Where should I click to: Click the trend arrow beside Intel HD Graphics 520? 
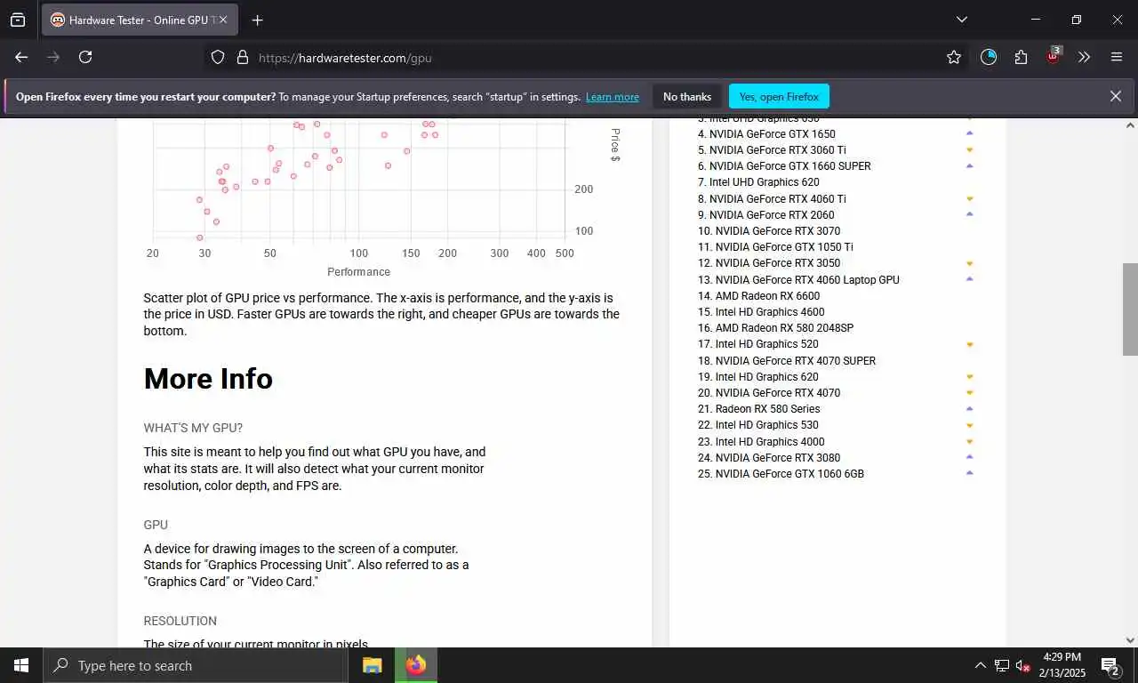tap(970, 344)
